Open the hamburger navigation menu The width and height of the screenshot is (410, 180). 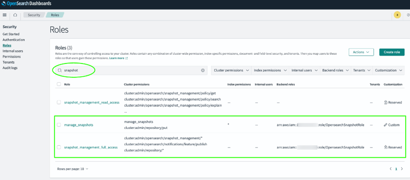[4, 15]
